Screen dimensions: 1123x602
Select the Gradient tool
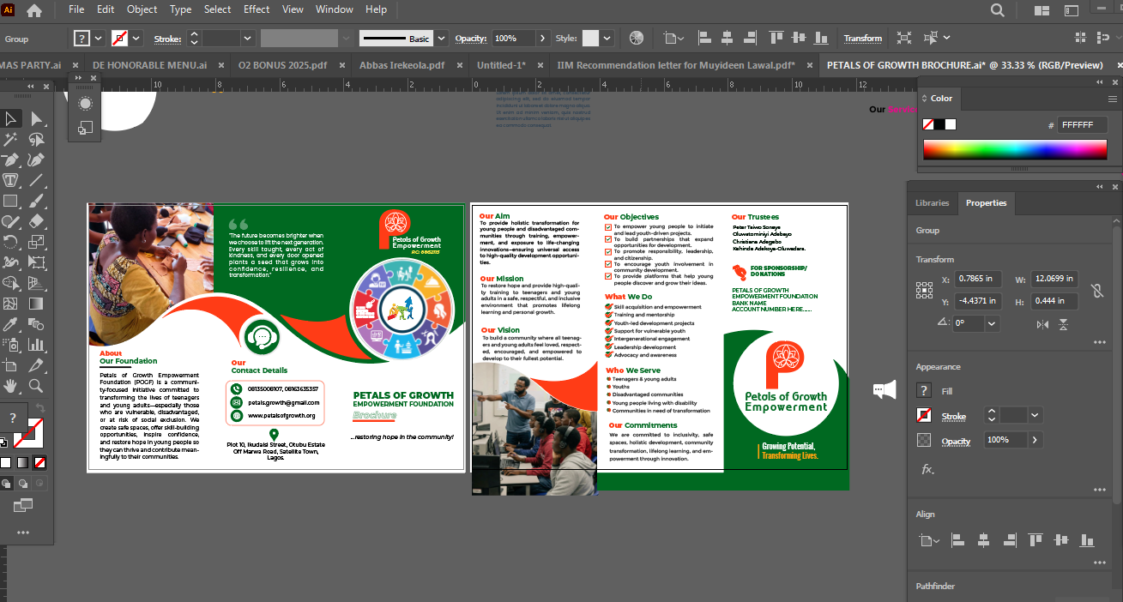tap(36, 304)
